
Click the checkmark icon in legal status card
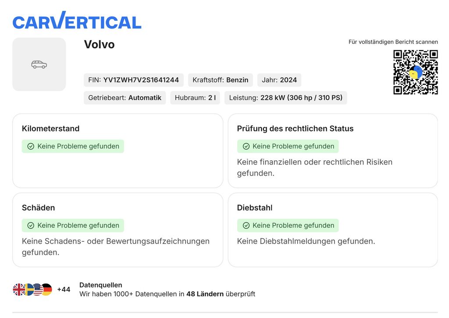(x=246, y=146)
